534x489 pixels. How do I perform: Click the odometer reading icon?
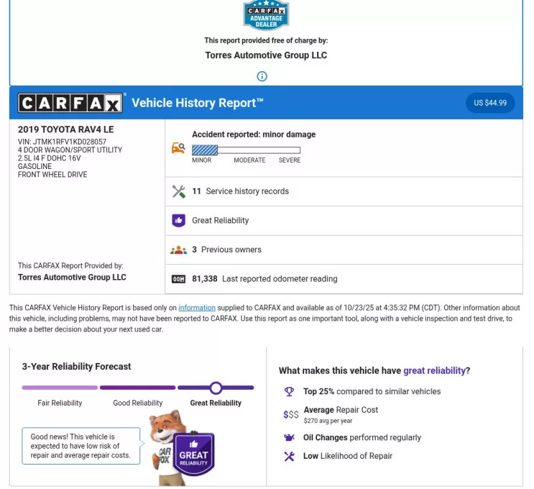[179, 279]
